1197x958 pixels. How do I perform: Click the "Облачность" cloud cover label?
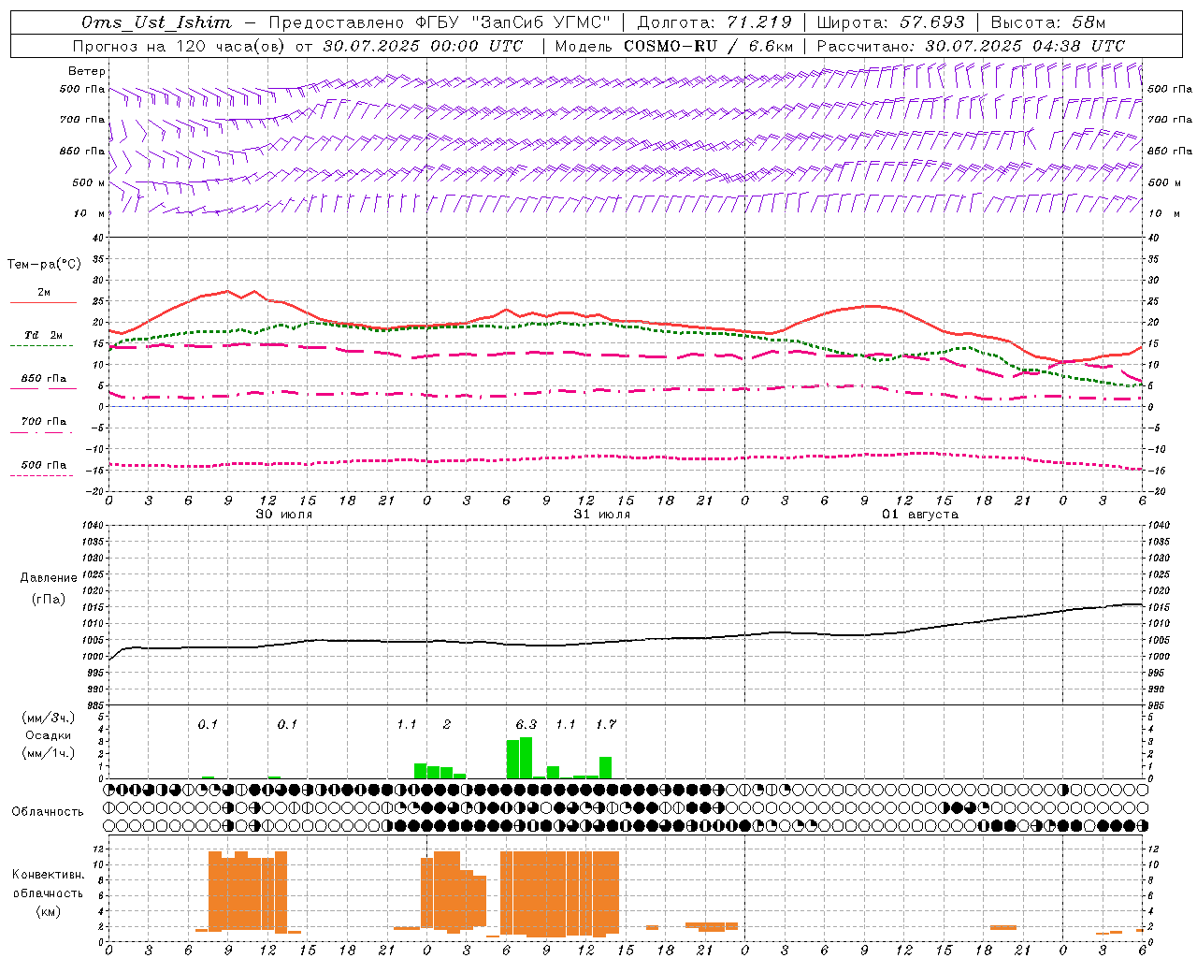[x=48, y=811]
